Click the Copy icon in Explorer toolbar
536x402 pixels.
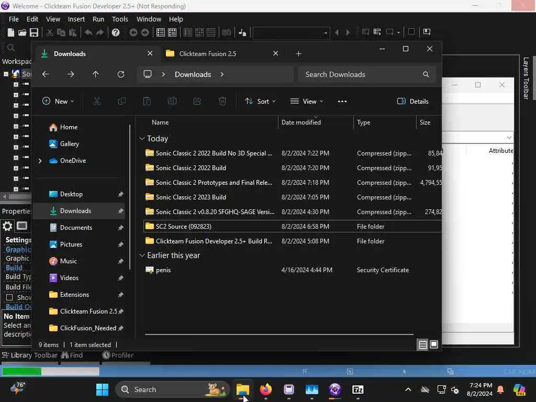[x=121, y=101]
